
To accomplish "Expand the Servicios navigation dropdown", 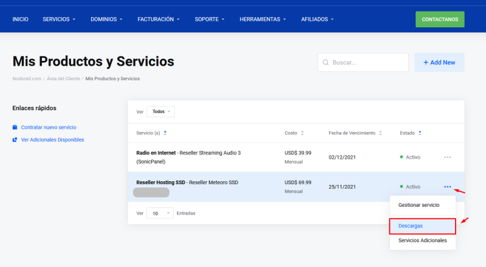I will coord(59,19).
